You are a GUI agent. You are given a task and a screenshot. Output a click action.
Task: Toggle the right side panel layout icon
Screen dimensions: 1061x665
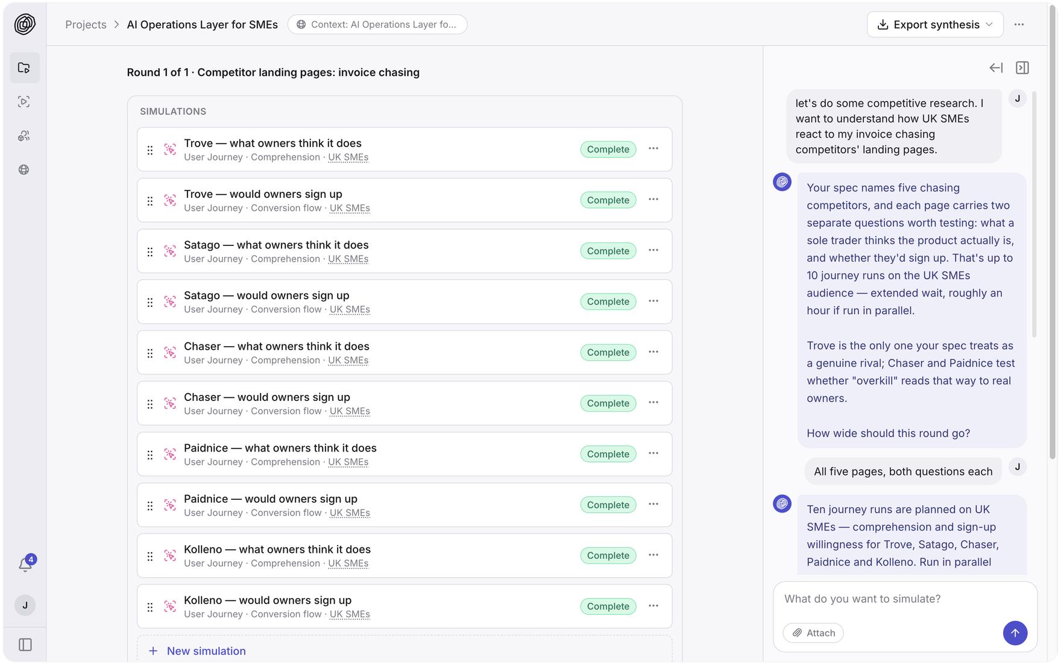[1022, 68]
